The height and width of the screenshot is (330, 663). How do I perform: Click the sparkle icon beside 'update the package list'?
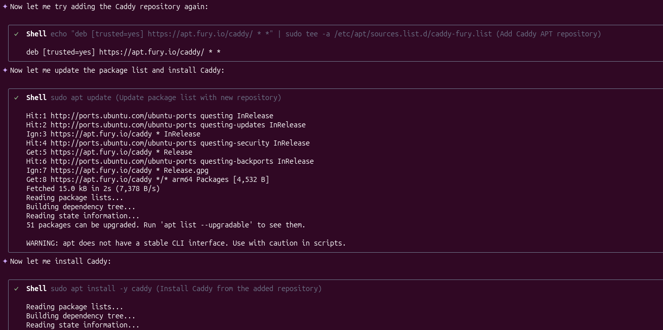click(5, 70)
